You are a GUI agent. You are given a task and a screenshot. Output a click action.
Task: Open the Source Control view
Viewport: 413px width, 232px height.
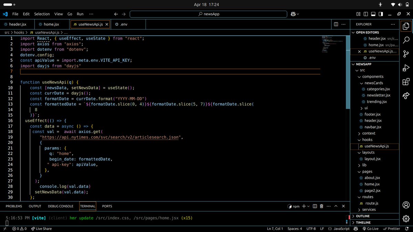coord(406,54)
